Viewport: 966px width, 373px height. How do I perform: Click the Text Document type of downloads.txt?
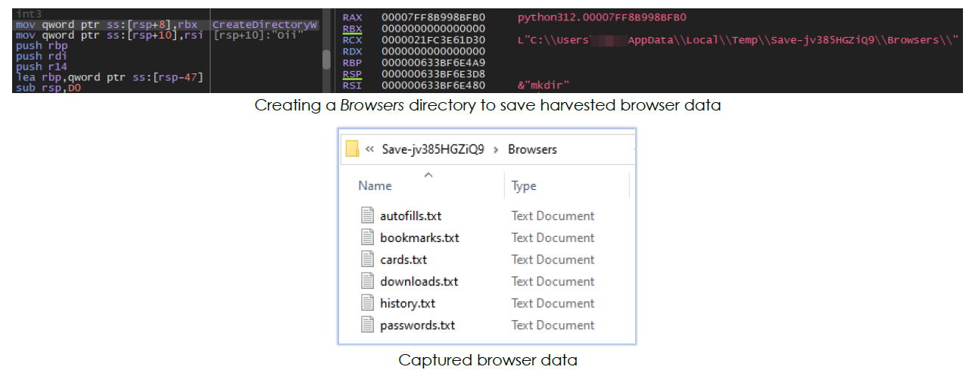coord(553,281)
